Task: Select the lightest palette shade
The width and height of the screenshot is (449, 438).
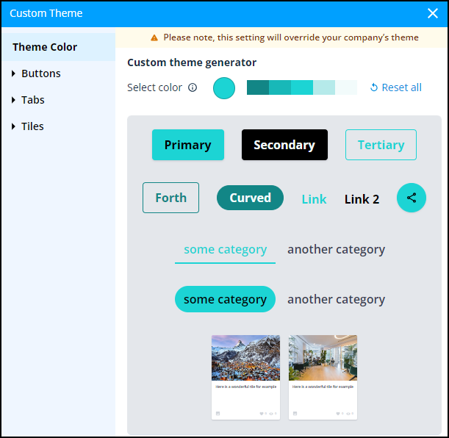Action: (x=346, y=87)
